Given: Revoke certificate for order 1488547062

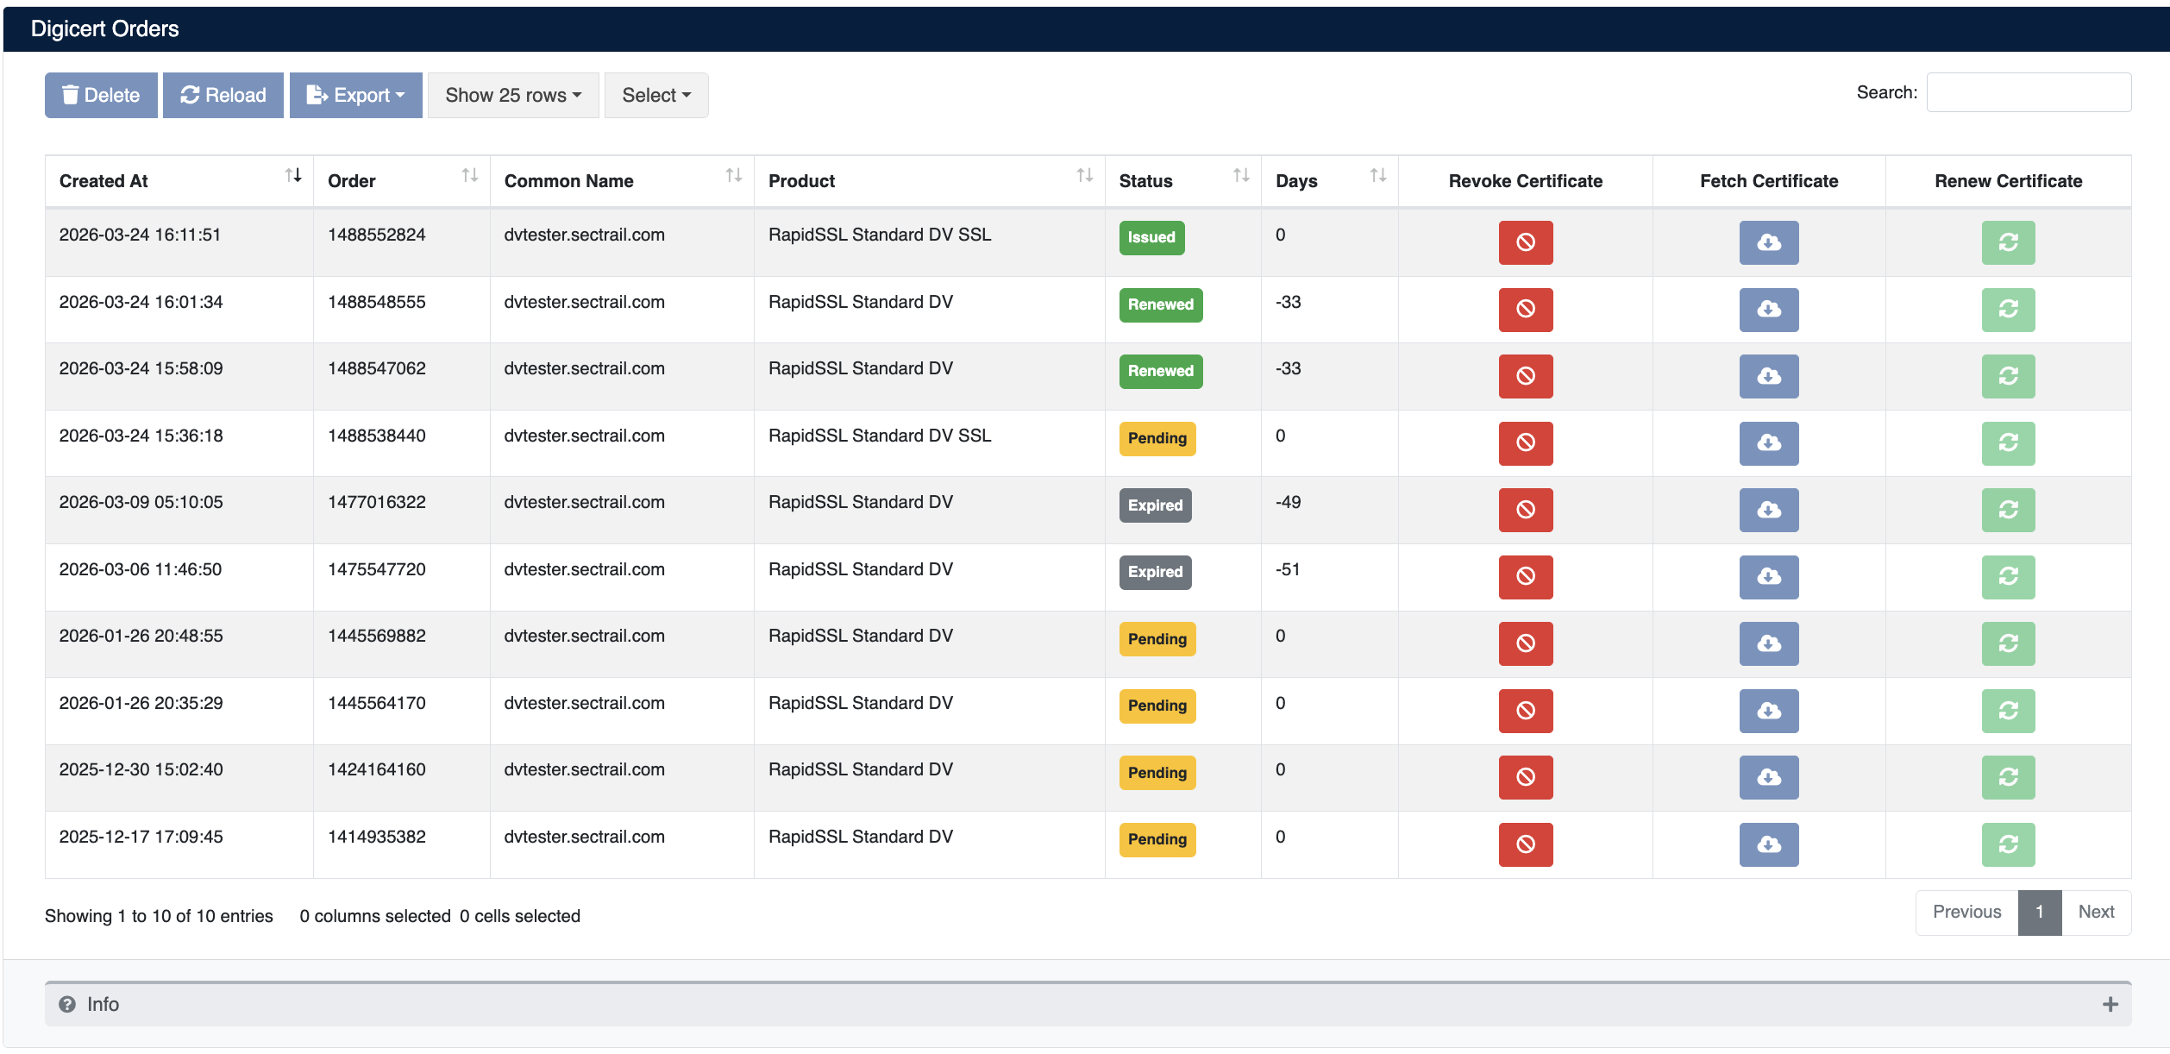Looking at the screenshot, I should [1525, 376].
